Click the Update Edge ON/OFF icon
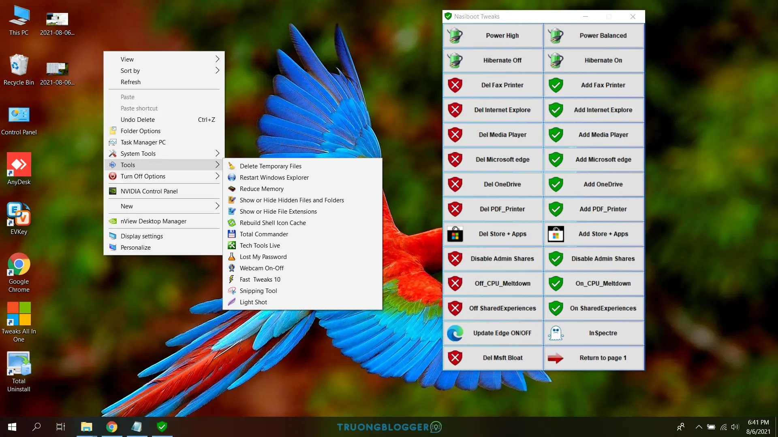Viewport: 778px width, 437px height. [x=455, y=333]
